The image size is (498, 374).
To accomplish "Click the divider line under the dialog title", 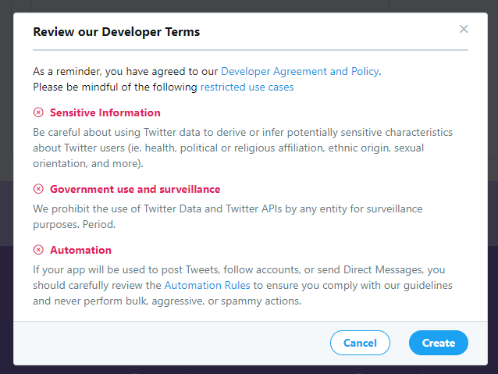I will tap(251, 50).
